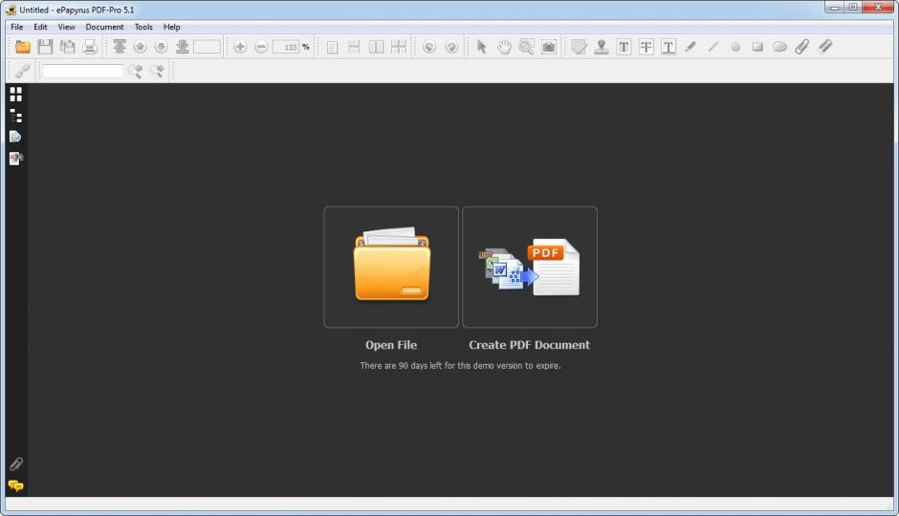Click the search text field
This screenshot has width=899, height=516.
[82, 71]
